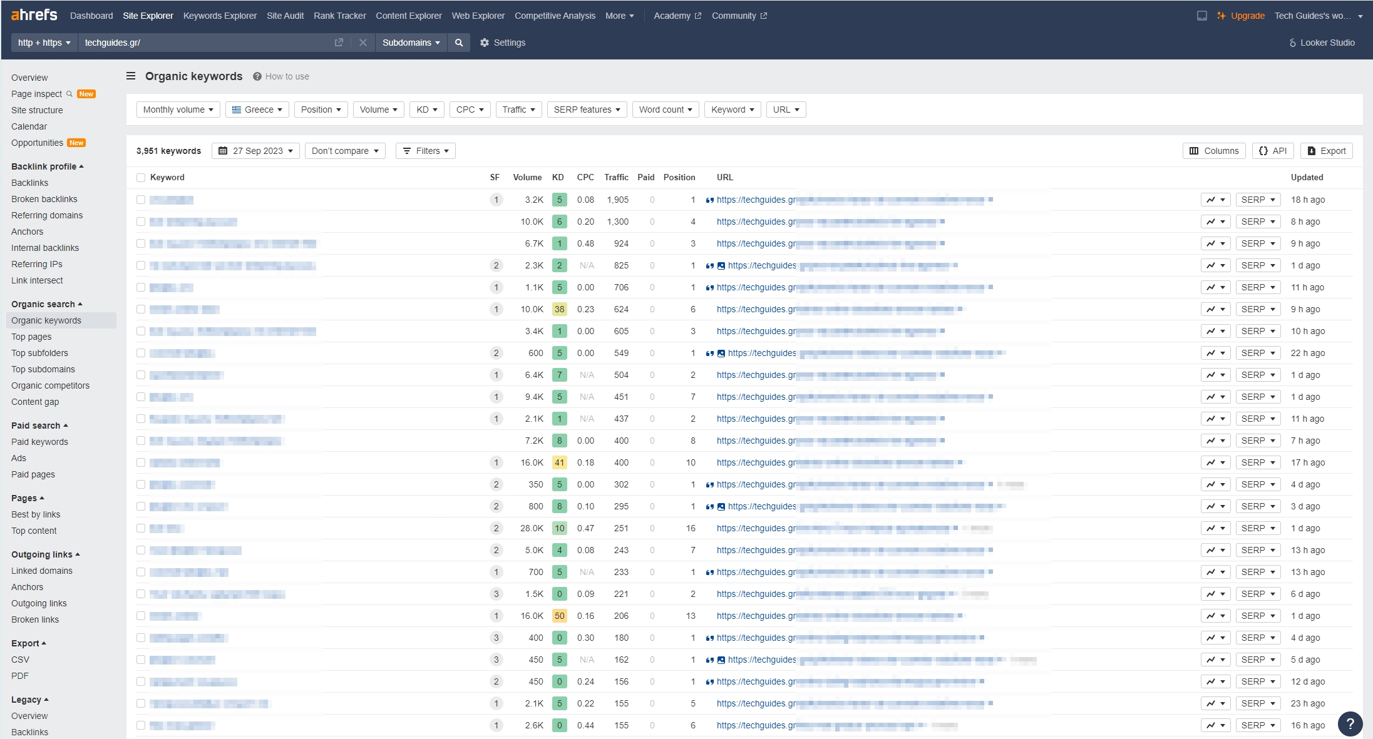Open techguides.gr via the external link icon
This screenshot has height=739, width=1373.
(x=339, y=43)
